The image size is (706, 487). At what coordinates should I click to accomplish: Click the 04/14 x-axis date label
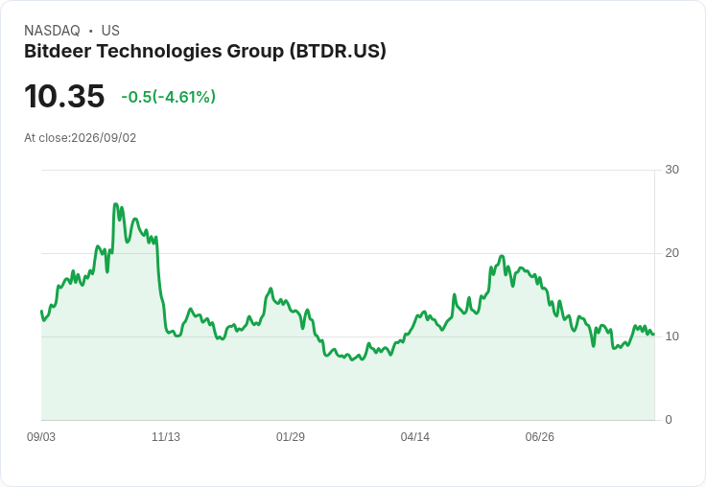415,436
